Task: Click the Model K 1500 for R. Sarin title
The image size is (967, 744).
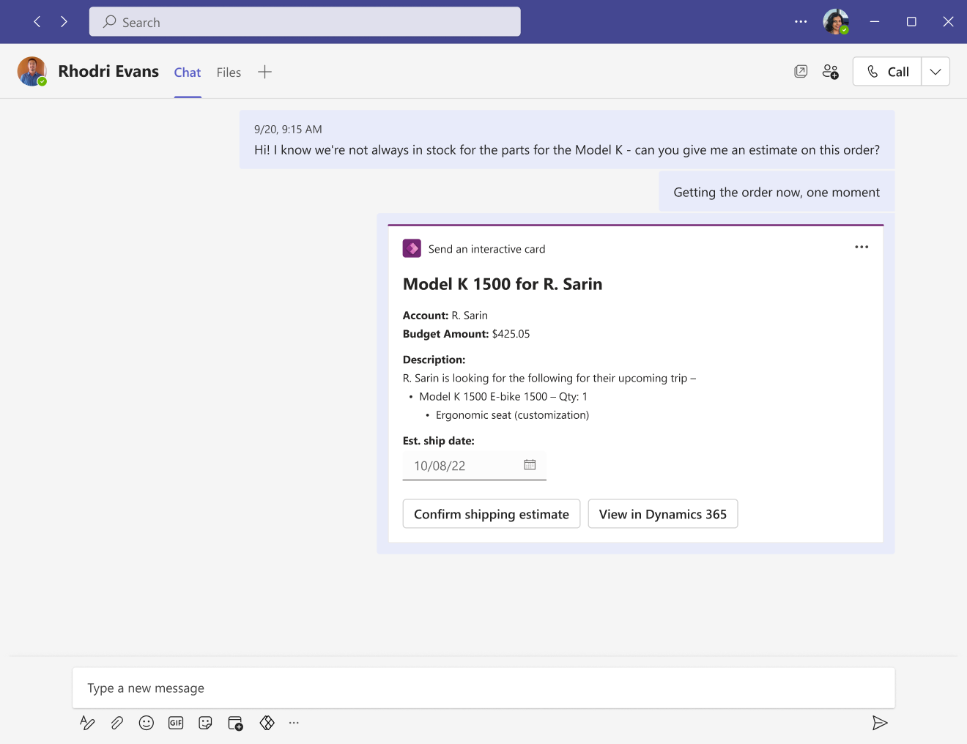Action: tap(503, 284)
